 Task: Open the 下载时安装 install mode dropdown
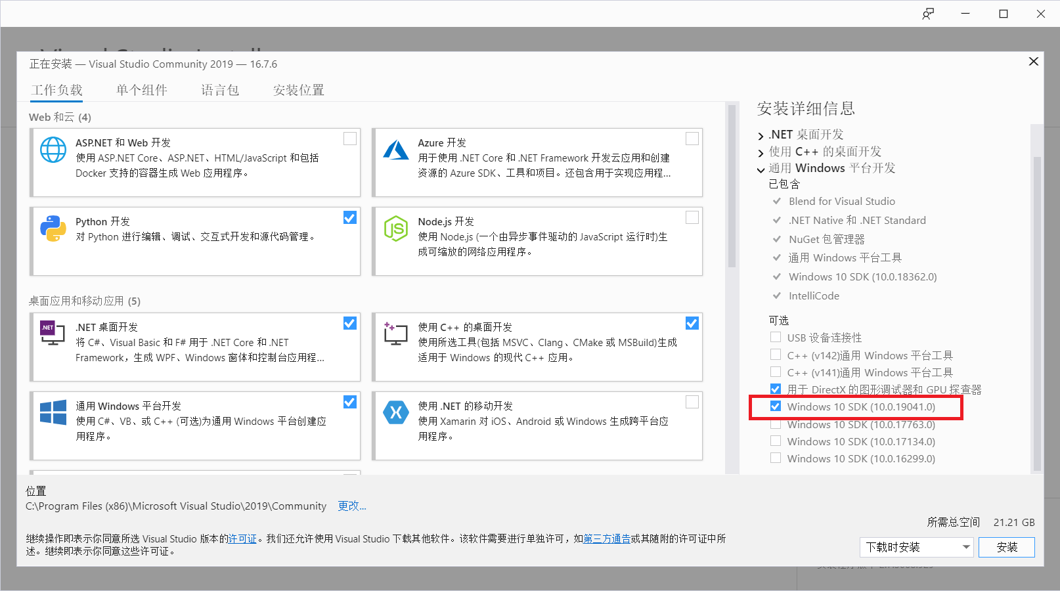916,547
